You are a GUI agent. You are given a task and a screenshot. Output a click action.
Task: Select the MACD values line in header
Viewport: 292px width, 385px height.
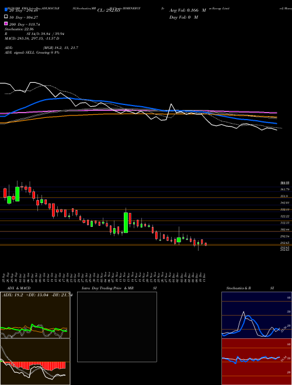click(32, 38)
